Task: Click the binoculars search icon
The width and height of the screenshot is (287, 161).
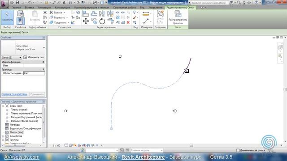Action: pyautogui.click(x=231, y=3)
